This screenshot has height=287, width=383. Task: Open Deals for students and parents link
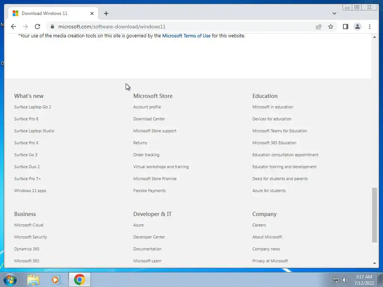coord(280,179)
